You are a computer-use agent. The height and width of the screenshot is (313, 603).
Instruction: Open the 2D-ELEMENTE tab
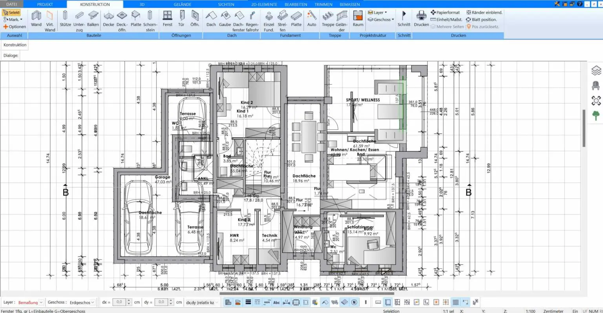click(264, 4)
